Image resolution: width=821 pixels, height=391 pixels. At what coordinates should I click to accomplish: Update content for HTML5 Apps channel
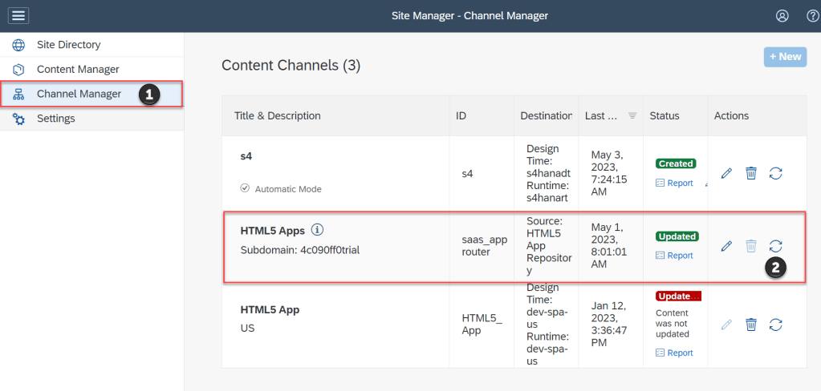(776, 246)
